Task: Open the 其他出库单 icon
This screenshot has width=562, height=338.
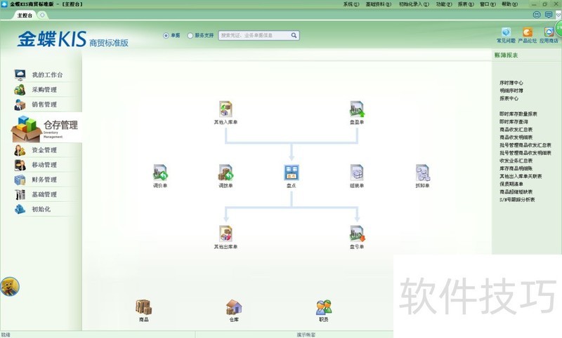Action: coord(226,234)
